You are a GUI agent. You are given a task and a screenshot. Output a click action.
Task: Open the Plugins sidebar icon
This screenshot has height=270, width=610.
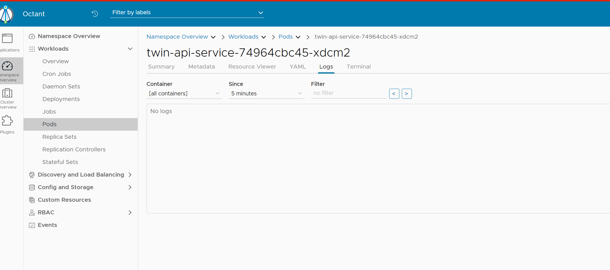pyautogui.click(x=7, y=120)
